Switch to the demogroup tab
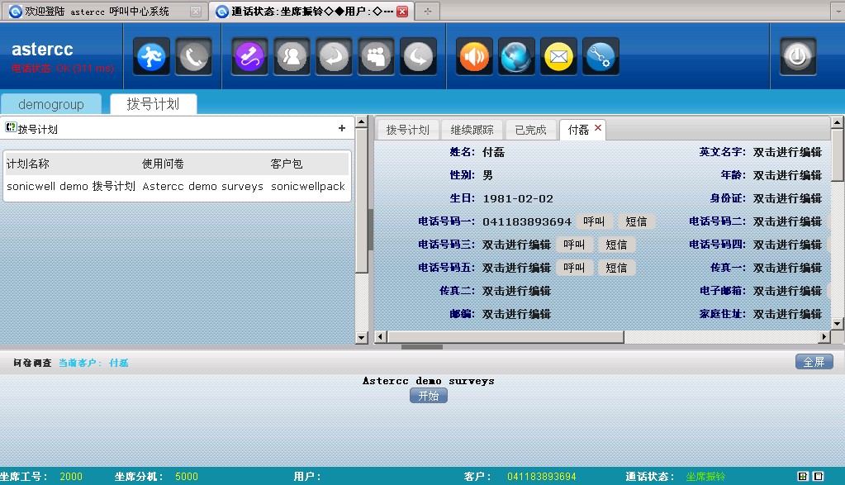The image size is (845, 485). click(51, 104)
